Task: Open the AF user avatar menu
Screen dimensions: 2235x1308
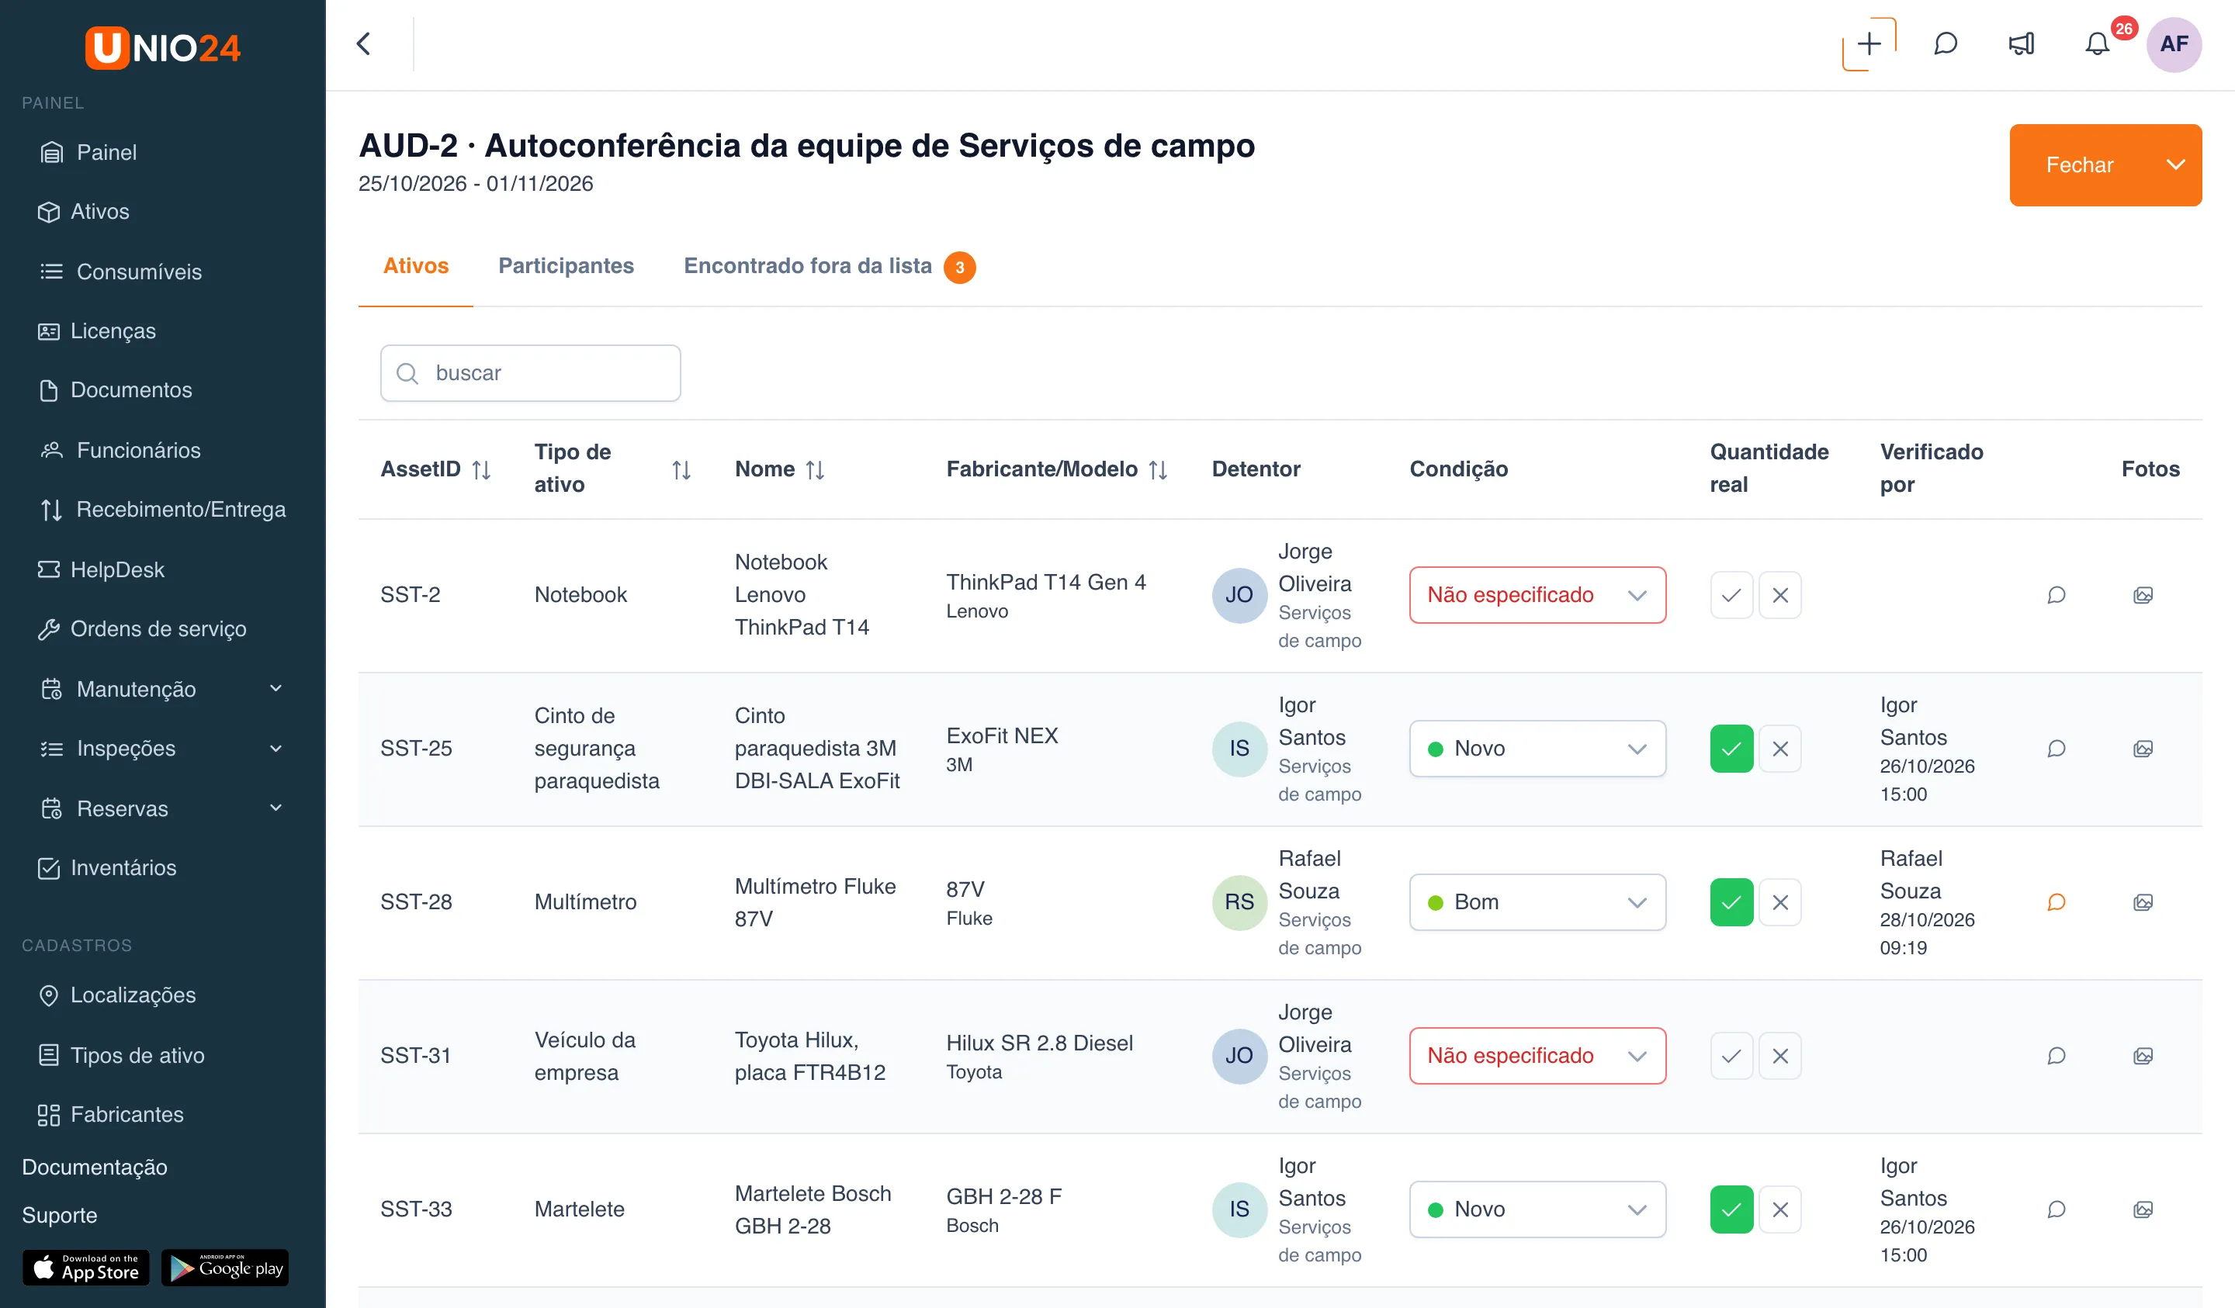Action: (2174, 43)
